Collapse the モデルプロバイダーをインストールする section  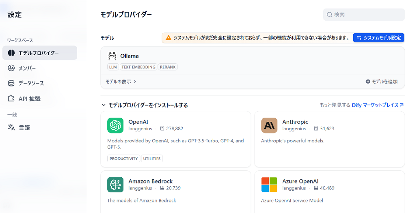(104, 105)
